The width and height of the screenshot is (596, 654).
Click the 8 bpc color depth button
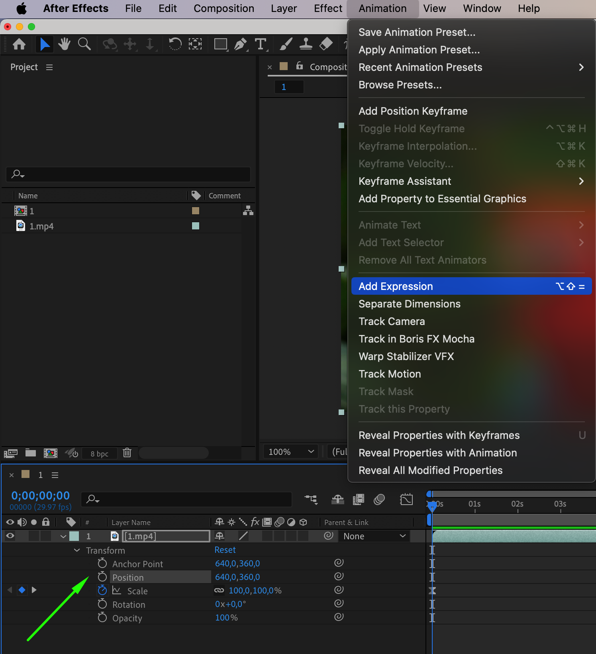click(99, 454)
